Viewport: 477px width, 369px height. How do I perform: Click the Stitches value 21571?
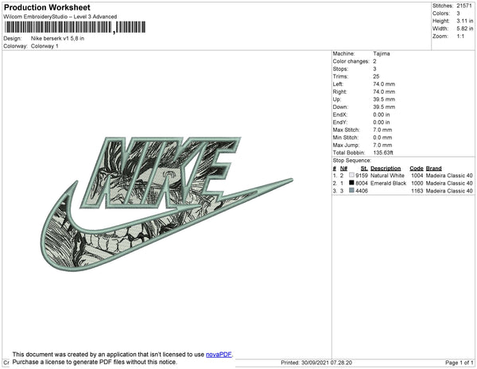[464, 6]
